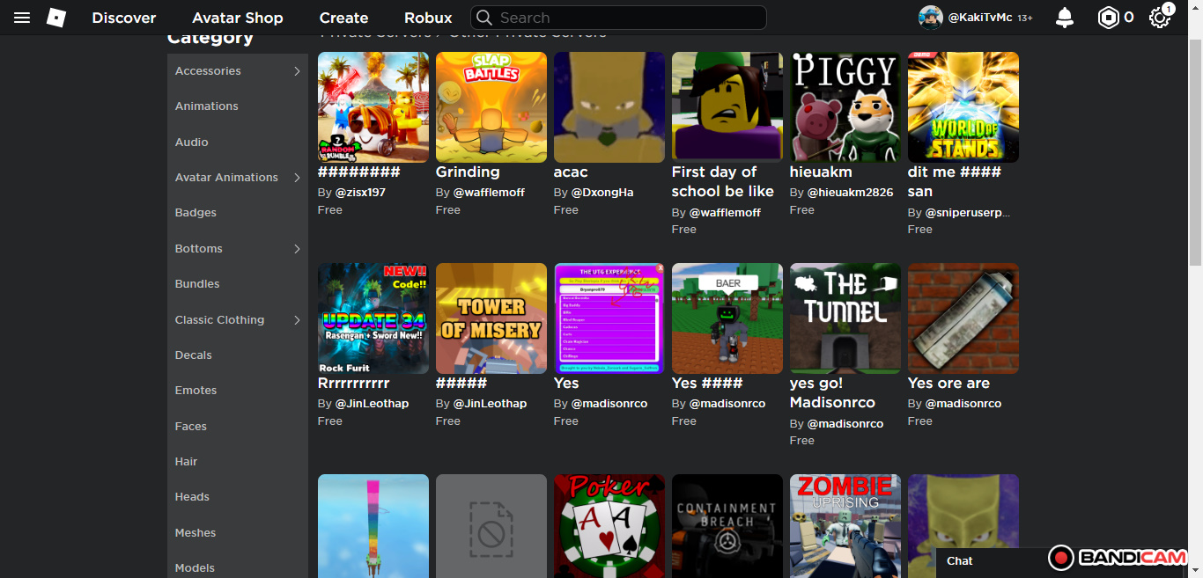The image size is (1203, 578).
Task: Click the search magnifier icon
Action: click(483, 18)
